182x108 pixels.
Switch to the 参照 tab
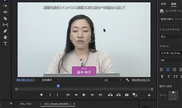tap(163, 4)
